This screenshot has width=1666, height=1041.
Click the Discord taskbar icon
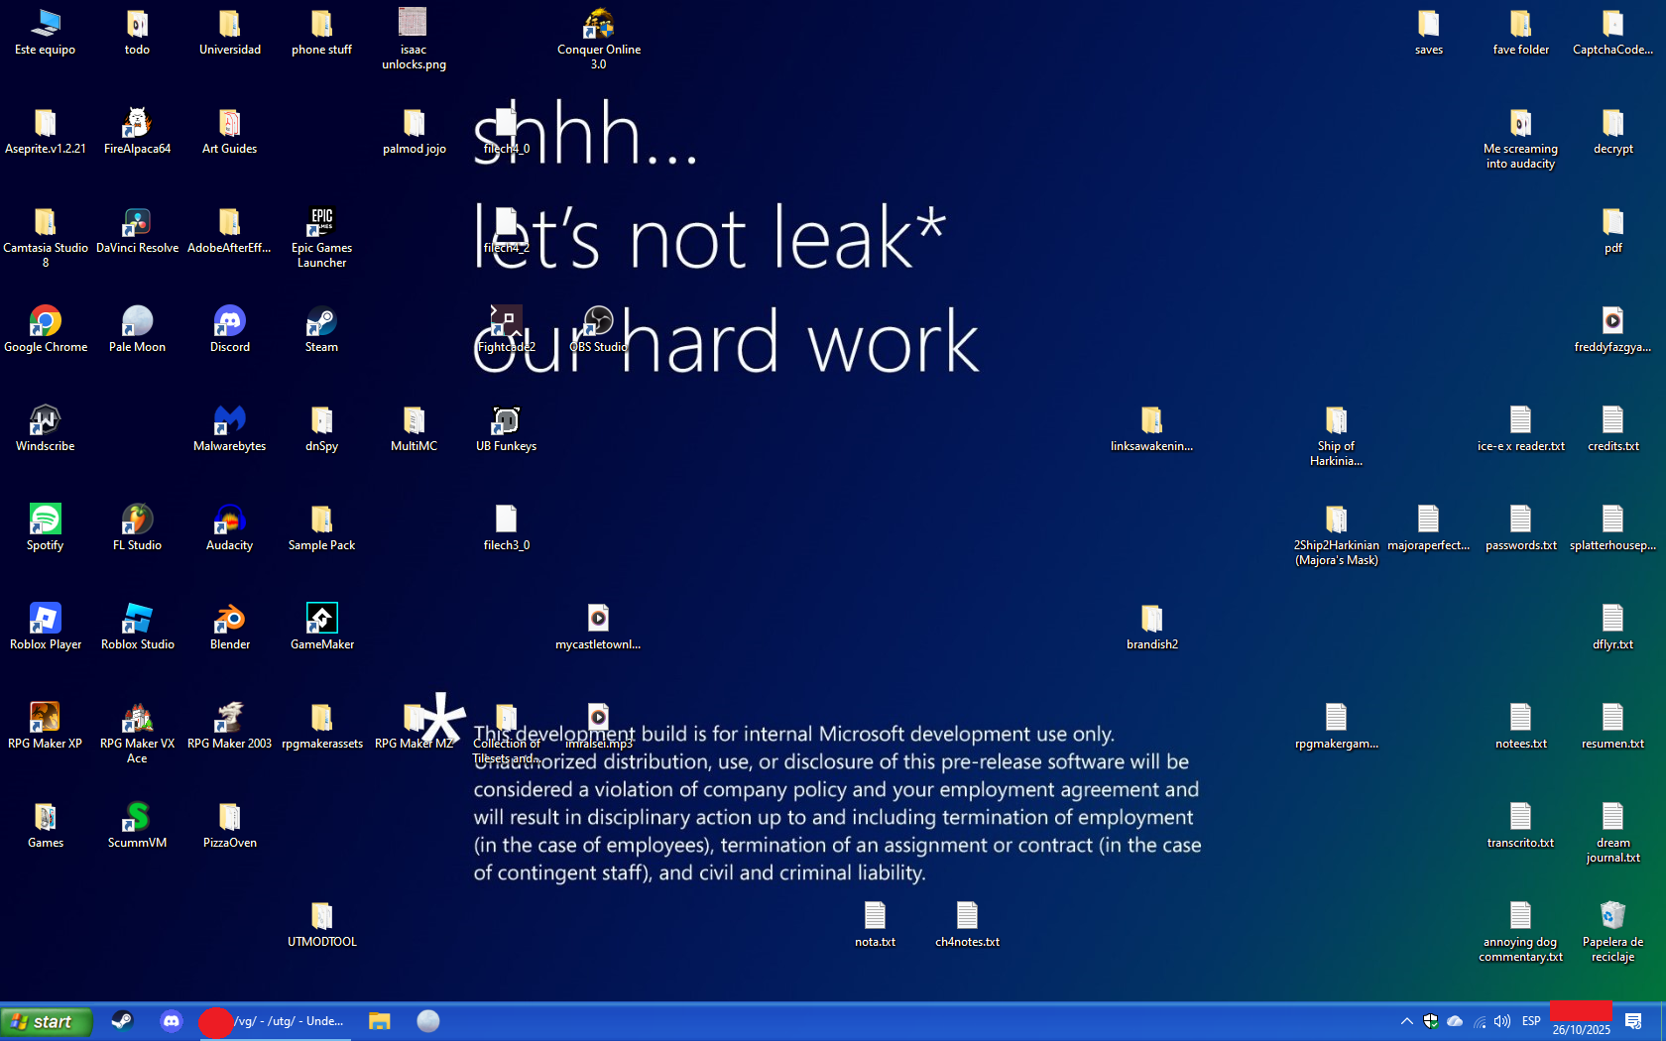coord(172,1021)
